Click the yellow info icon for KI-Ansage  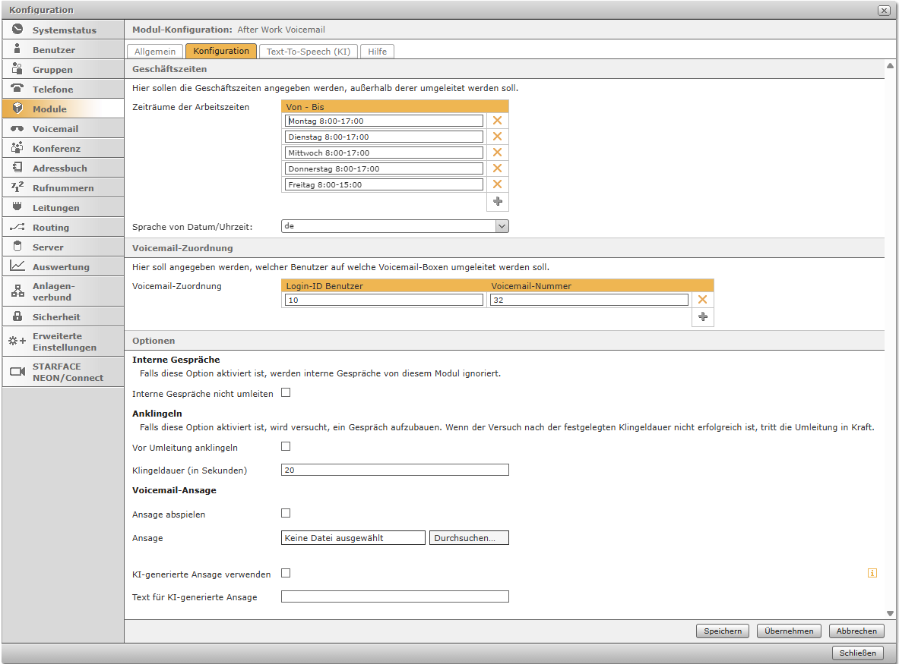(x=872, y=573)
